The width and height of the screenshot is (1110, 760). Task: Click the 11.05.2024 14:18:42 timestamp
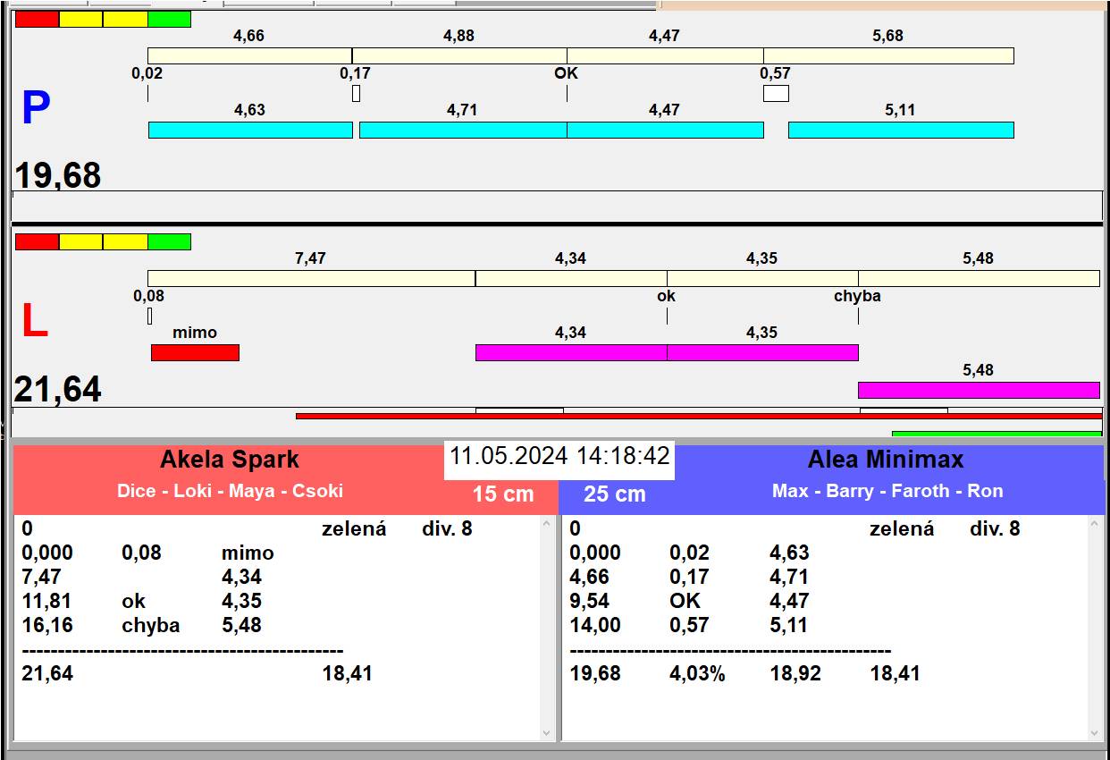559,456
